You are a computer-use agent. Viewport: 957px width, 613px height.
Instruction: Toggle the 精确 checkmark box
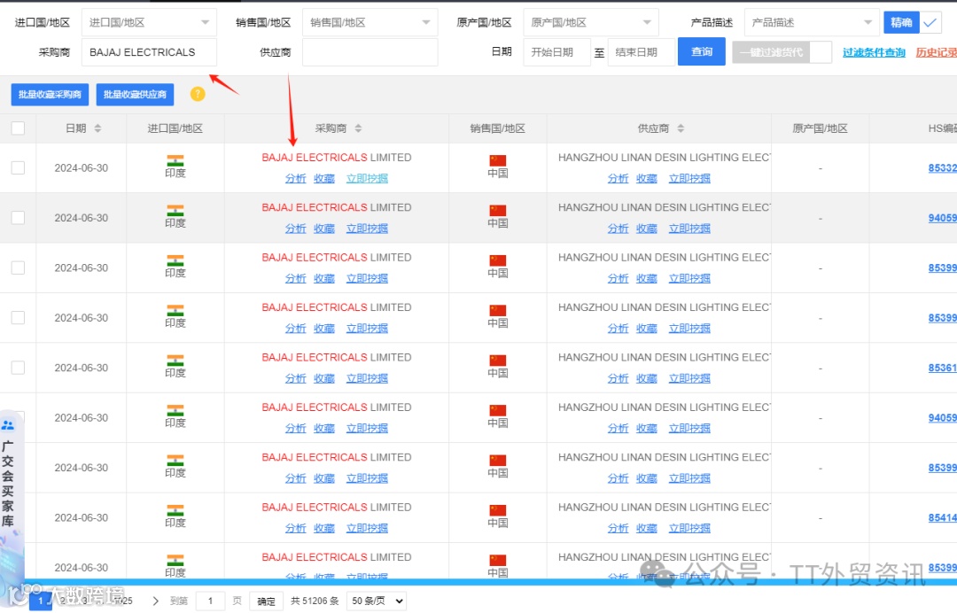click(930, 22)
